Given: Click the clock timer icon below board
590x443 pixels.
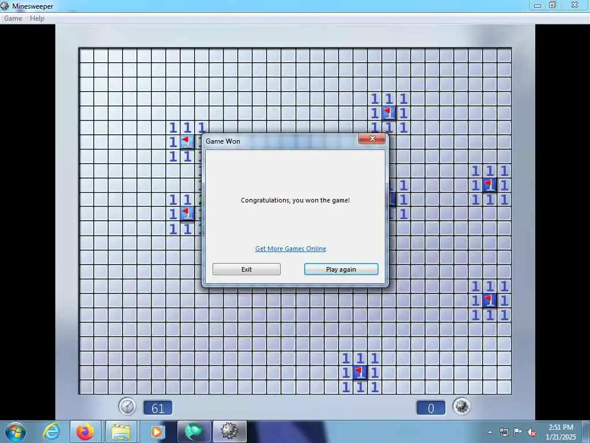Looking at the screenshot, I should pyautogui.click(x=127, y=407).
